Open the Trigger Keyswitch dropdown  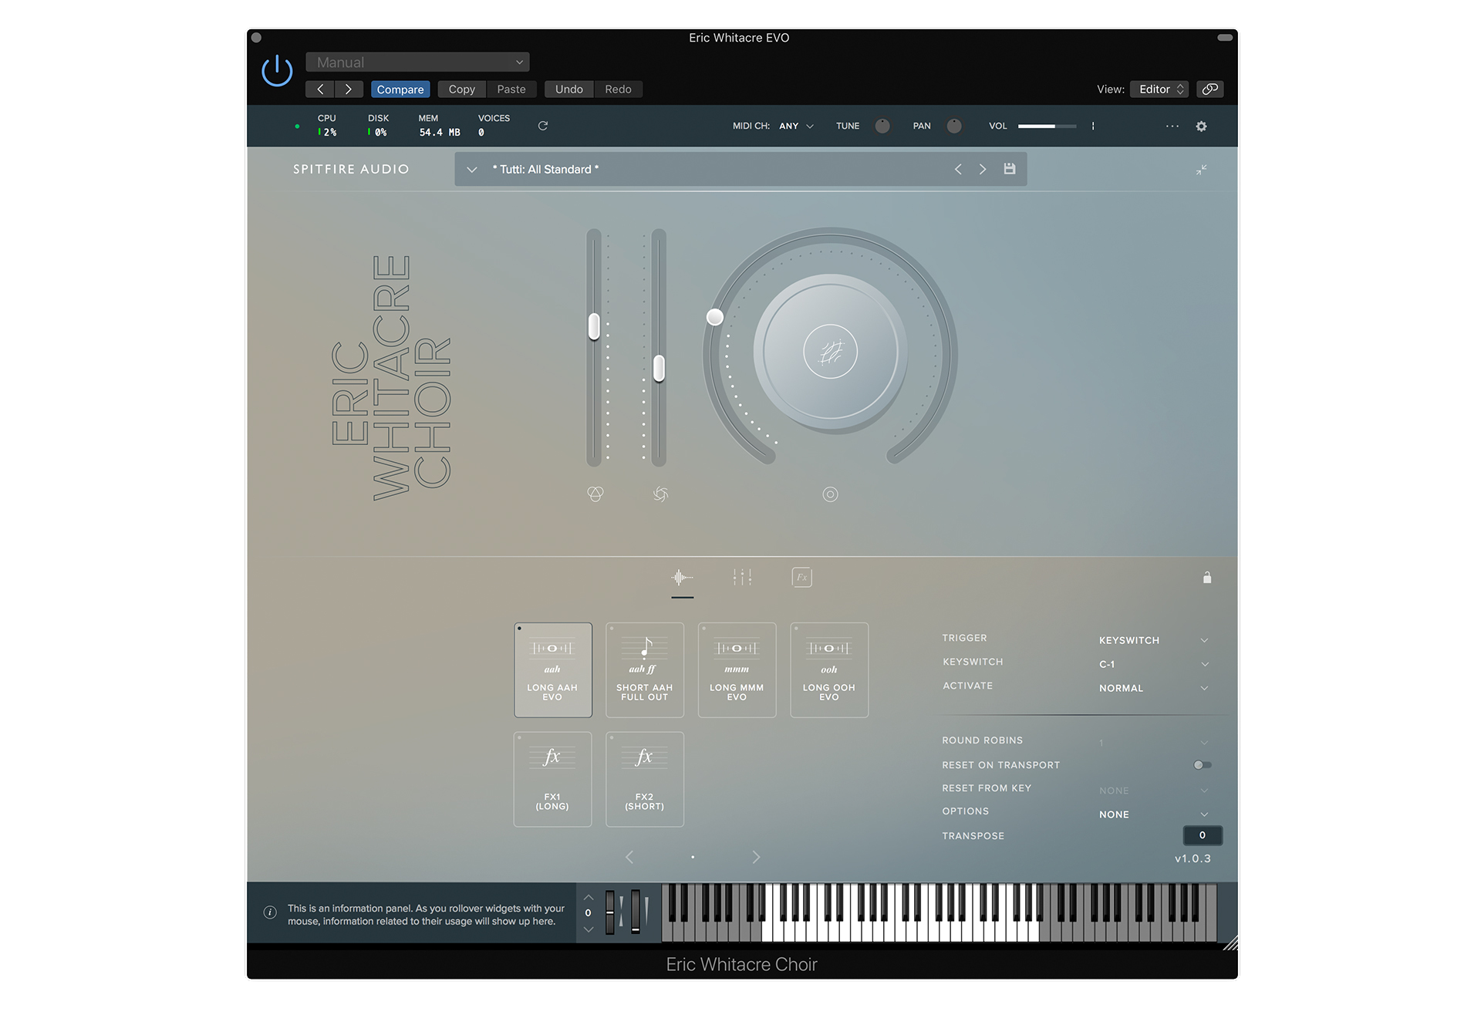(1153, 641)
